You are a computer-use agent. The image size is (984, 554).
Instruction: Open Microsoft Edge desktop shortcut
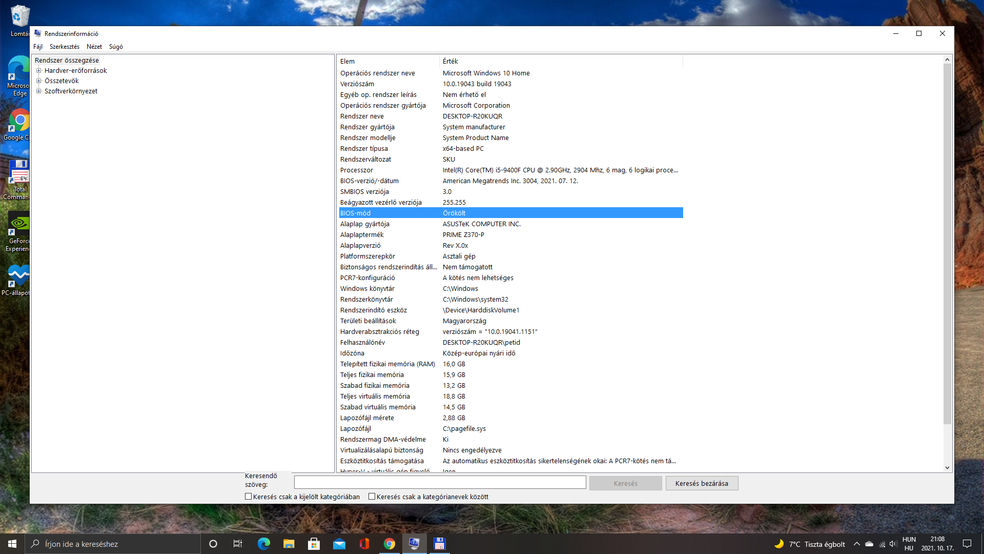(18, 76)
